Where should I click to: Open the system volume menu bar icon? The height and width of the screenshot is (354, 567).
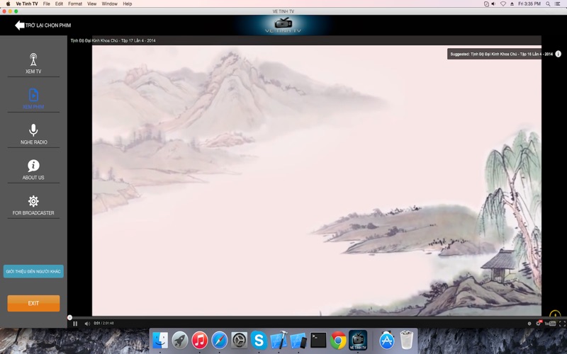(493, 4)
